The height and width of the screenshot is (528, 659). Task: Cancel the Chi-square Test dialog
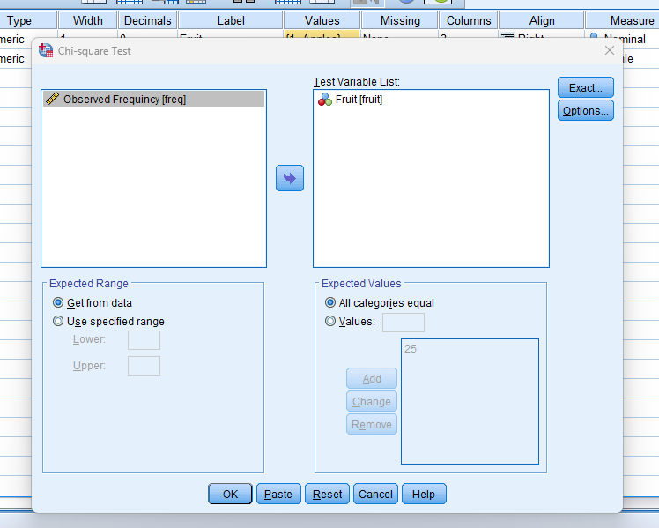click(375, 494)
